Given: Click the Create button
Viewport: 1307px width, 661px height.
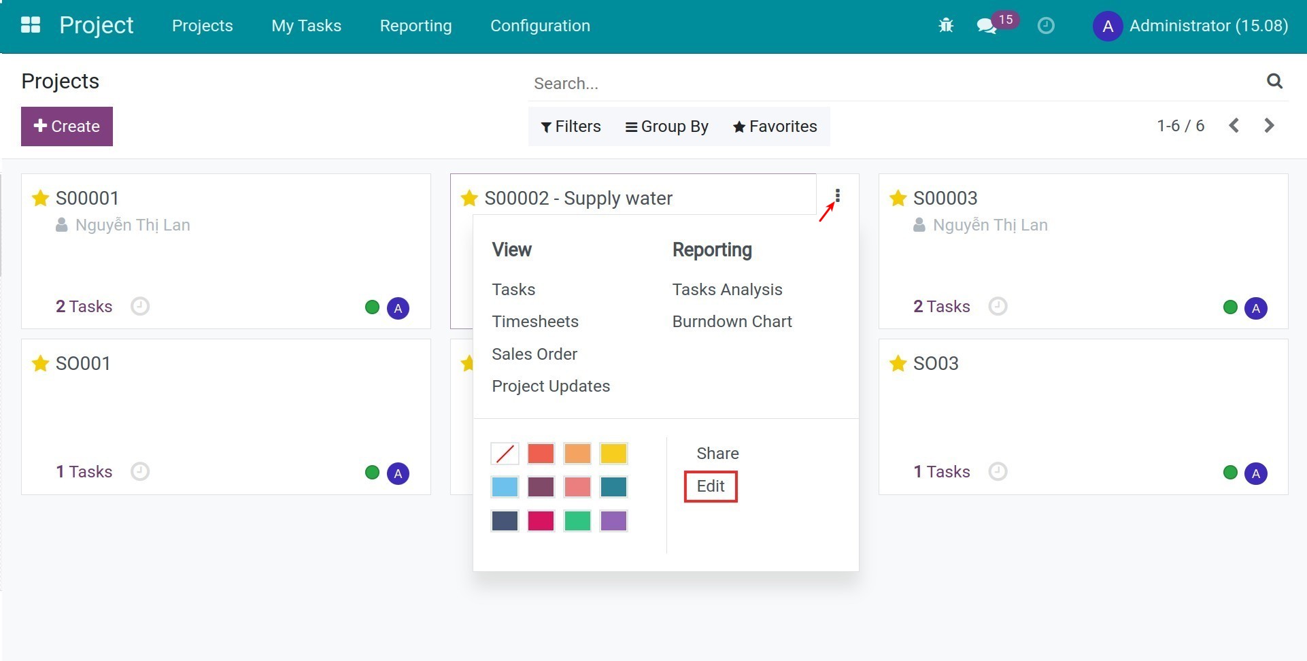Looking at the screenshot, I should click(x=67, y=126).
